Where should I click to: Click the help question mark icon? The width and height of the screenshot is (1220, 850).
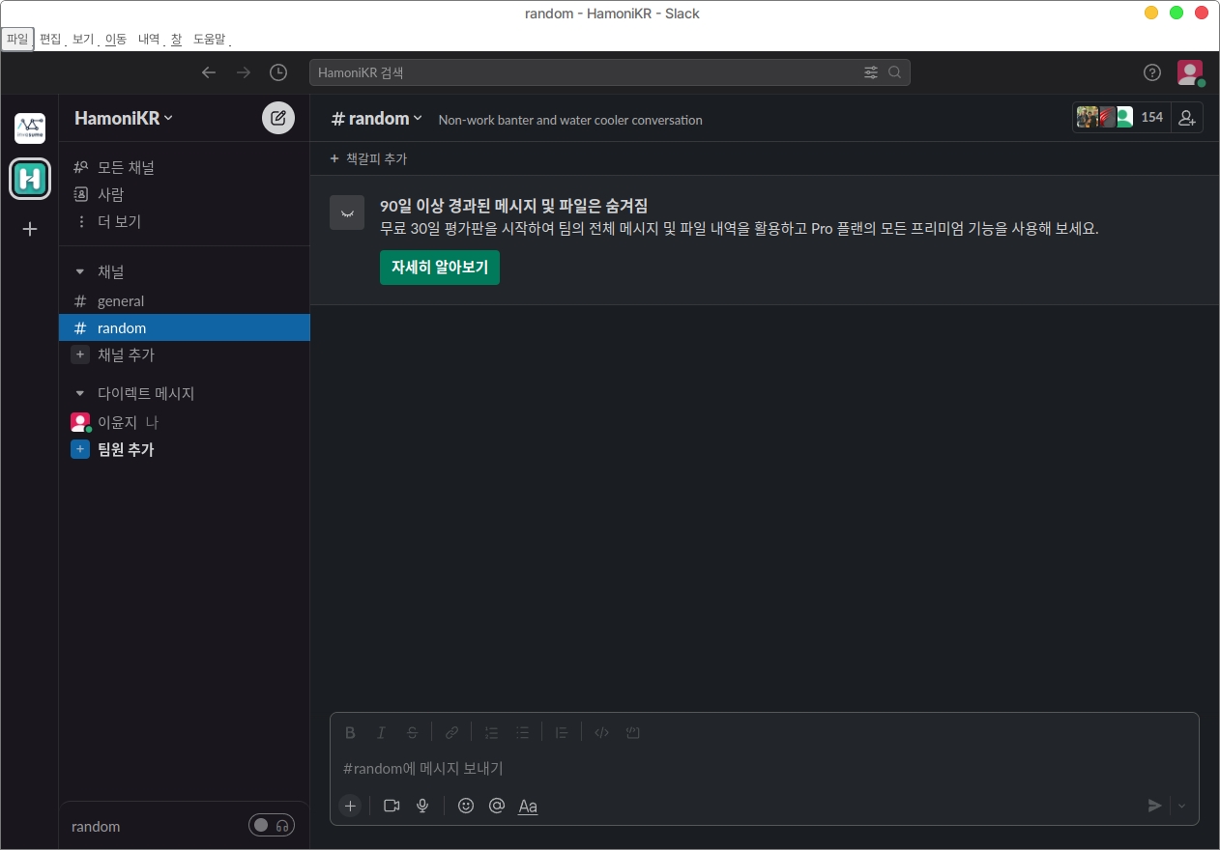tap(1151, 72)
